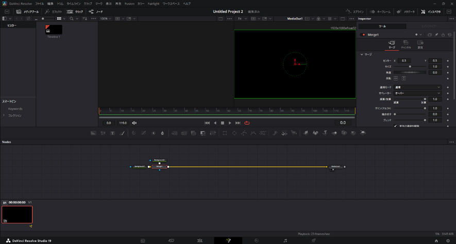
Task: Open the Apply Mode dropdown
Action: point(417,88)
